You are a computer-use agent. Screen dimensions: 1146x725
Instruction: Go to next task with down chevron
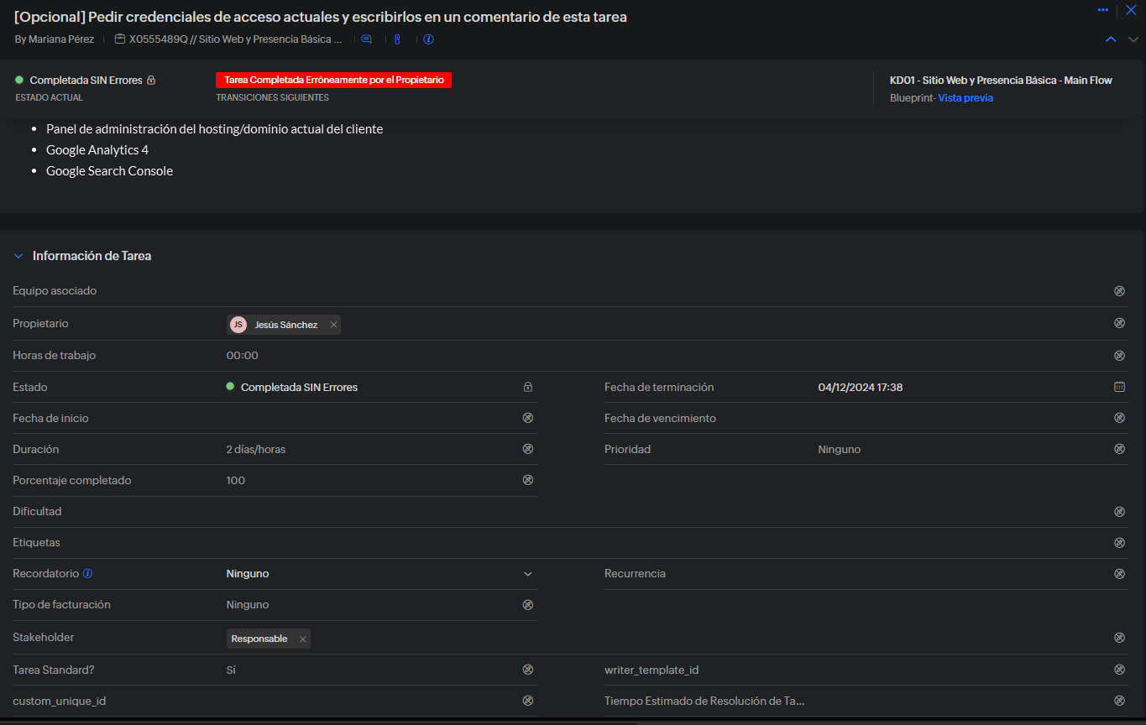tap(1133, 39)
